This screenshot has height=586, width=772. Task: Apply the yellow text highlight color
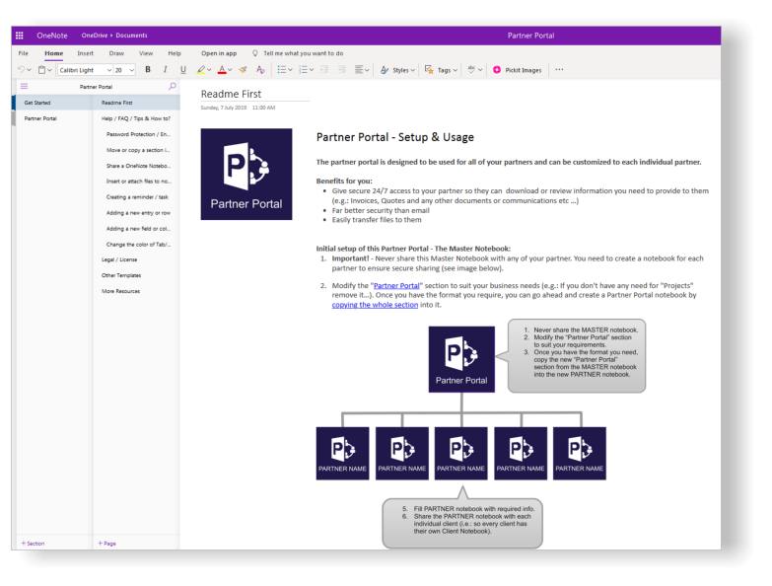click(201, 70)
